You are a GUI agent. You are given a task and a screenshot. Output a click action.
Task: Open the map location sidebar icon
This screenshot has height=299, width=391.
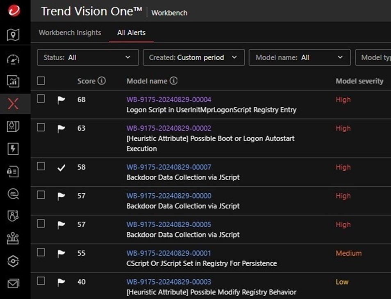coord(13,35)
